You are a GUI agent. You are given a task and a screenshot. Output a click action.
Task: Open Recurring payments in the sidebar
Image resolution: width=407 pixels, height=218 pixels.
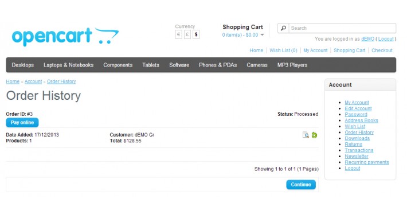tap(367, 162)
